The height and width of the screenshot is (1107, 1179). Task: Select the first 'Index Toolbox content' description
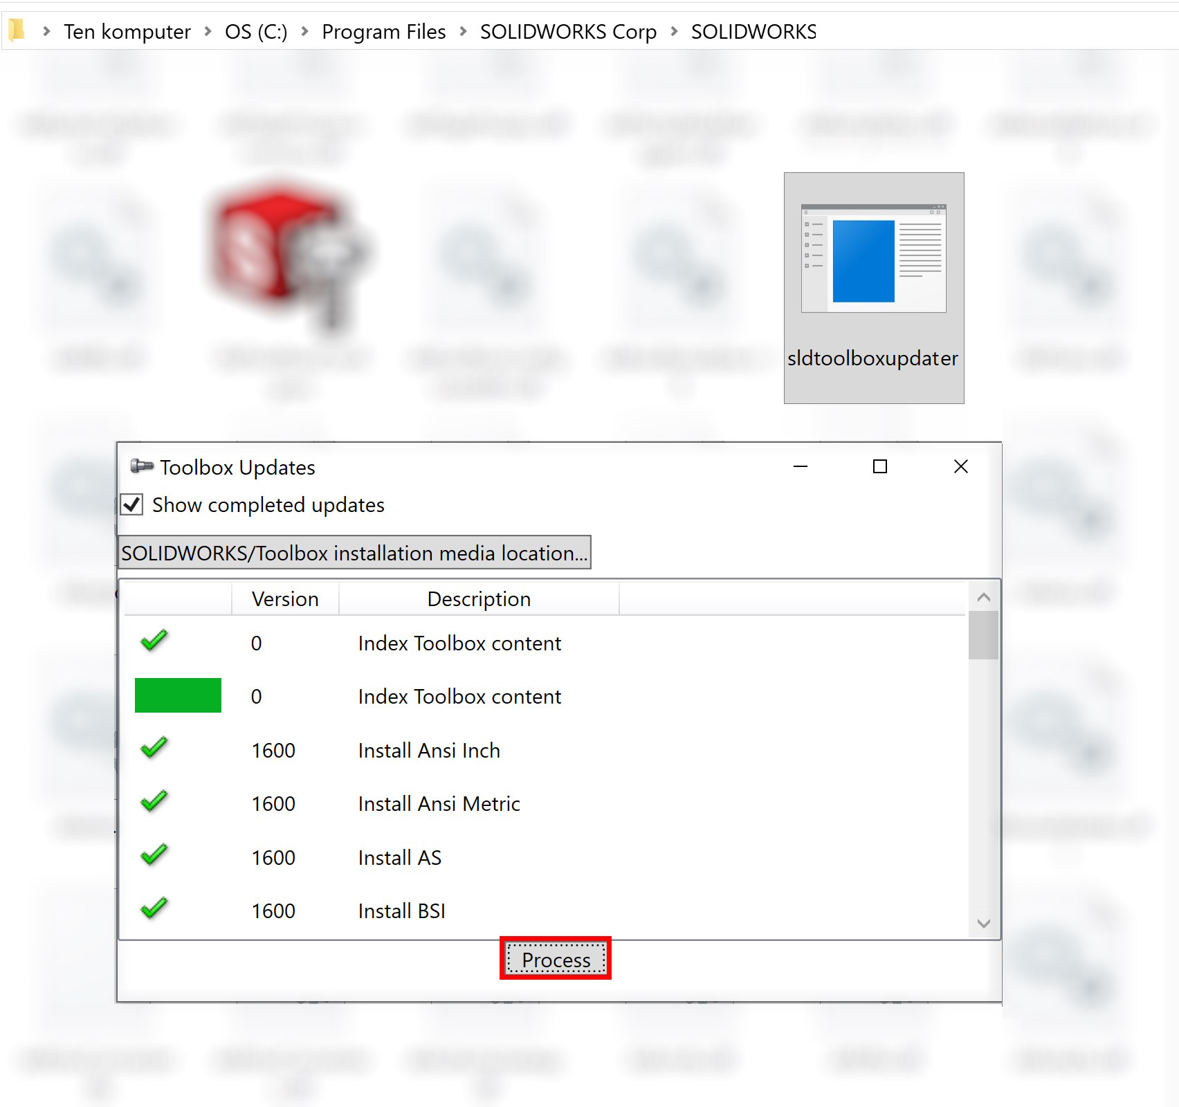point(459,643)
